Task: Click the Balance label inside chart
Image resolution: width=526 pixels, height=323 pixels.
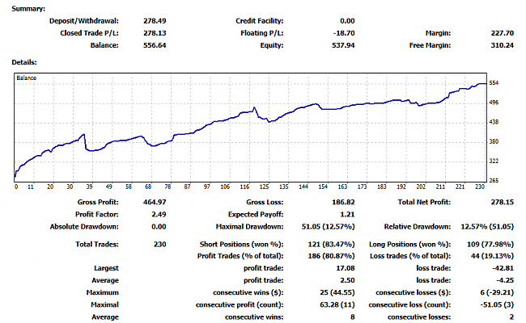Action: 26,78
